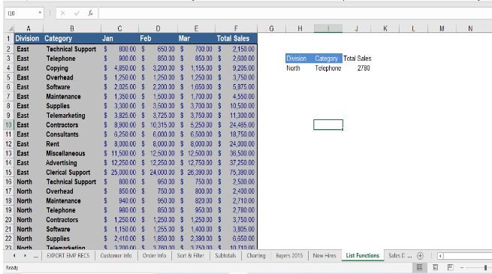
Task: Open the Customer Info sheet tab
Action: (x=116, y=255)
